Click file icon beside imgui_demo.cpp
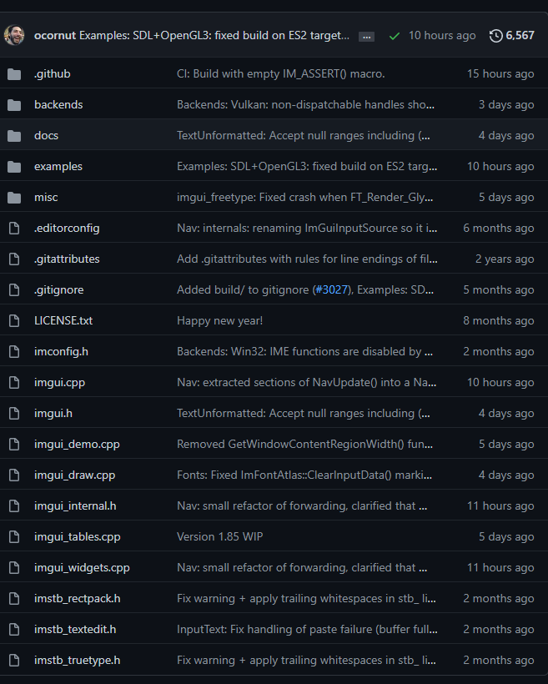The image size is (548, 684). (14, 444)
